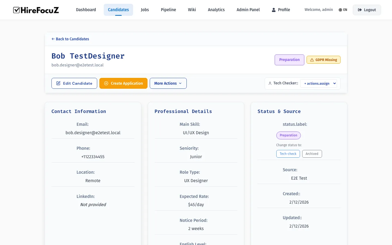Change status to Archived

[x=312, y=154]
